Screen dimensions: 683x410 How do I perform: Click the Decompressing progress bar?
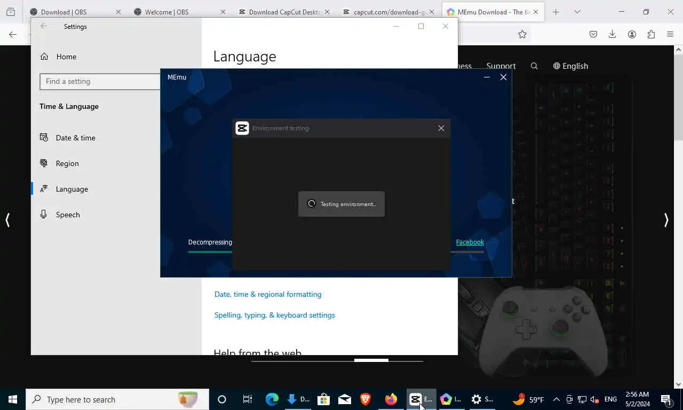tap(210, 251)
